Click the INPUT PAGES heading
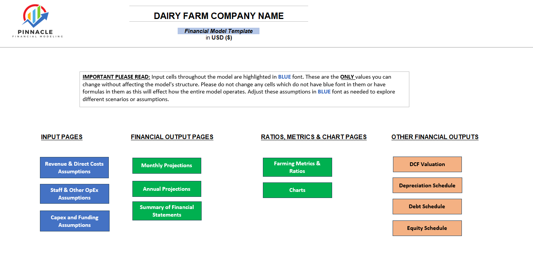The width and height of the screenshot is (533, 255). click(61, 137)
